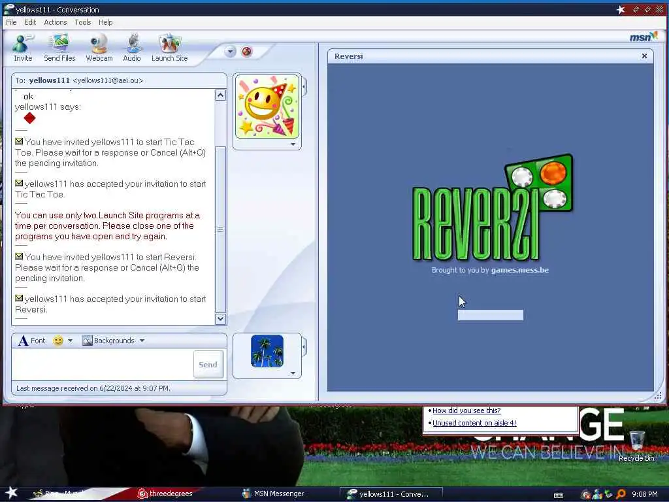Image resolution: width=669 pixels, height=502 pixels.
Task: Click the round block contact icon
Action: click(246, 52)
